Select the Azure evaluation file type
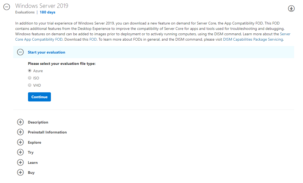Viewport: 303px width, 183px height. [30, 71]
